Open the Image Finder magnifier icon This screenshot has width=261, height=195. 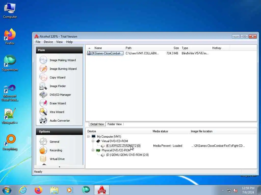click(x=43, y=86)
